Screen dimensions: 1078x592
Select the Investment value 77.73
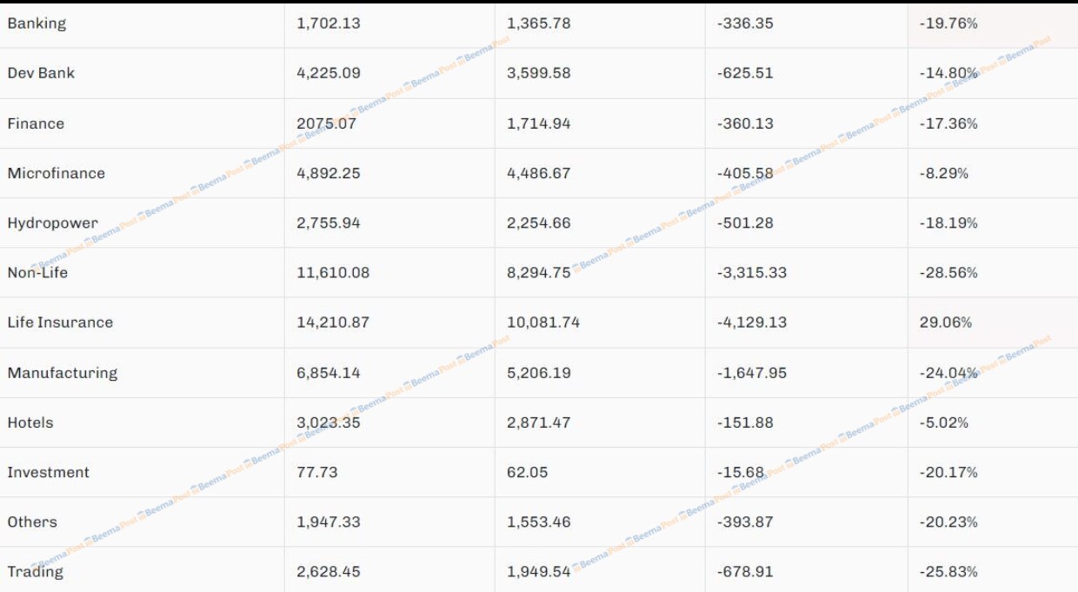point(317,472)
